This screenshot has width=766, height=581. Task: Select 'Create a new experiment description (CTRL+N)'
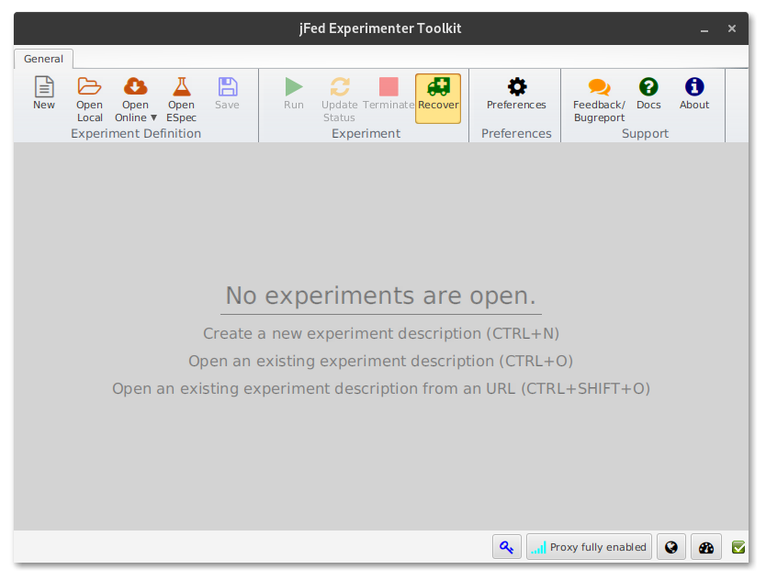pos(381,333)
